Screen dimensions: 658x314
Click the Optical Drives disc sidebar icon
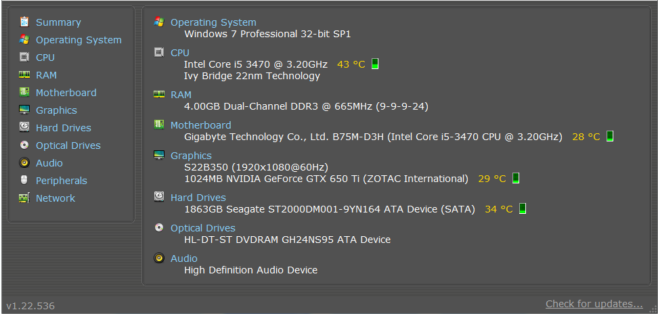(24, 145)
